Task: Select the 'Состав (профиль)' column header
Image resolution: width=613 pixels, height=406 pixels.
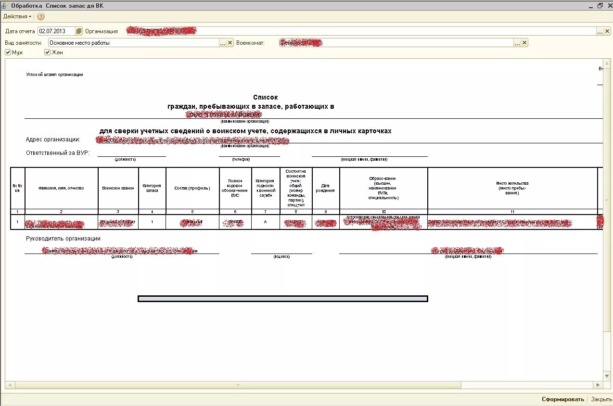Action: point(192,188)
